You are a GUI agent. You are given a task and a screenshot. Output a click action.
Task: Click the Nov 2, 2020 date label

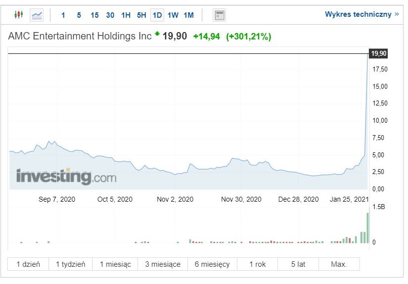(x=175, y=199)
